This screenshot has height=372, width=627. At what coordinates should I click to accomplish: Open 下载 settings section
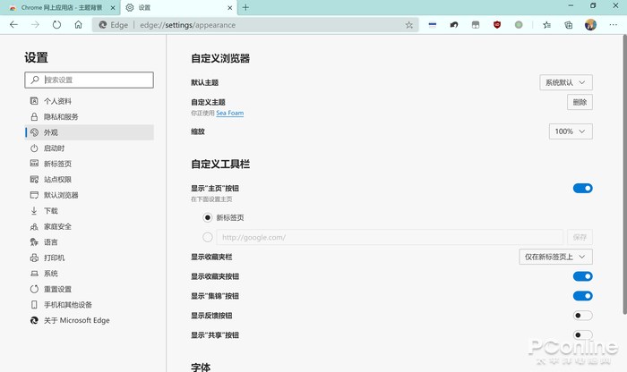pyautogui.click(x=90, y=211)
